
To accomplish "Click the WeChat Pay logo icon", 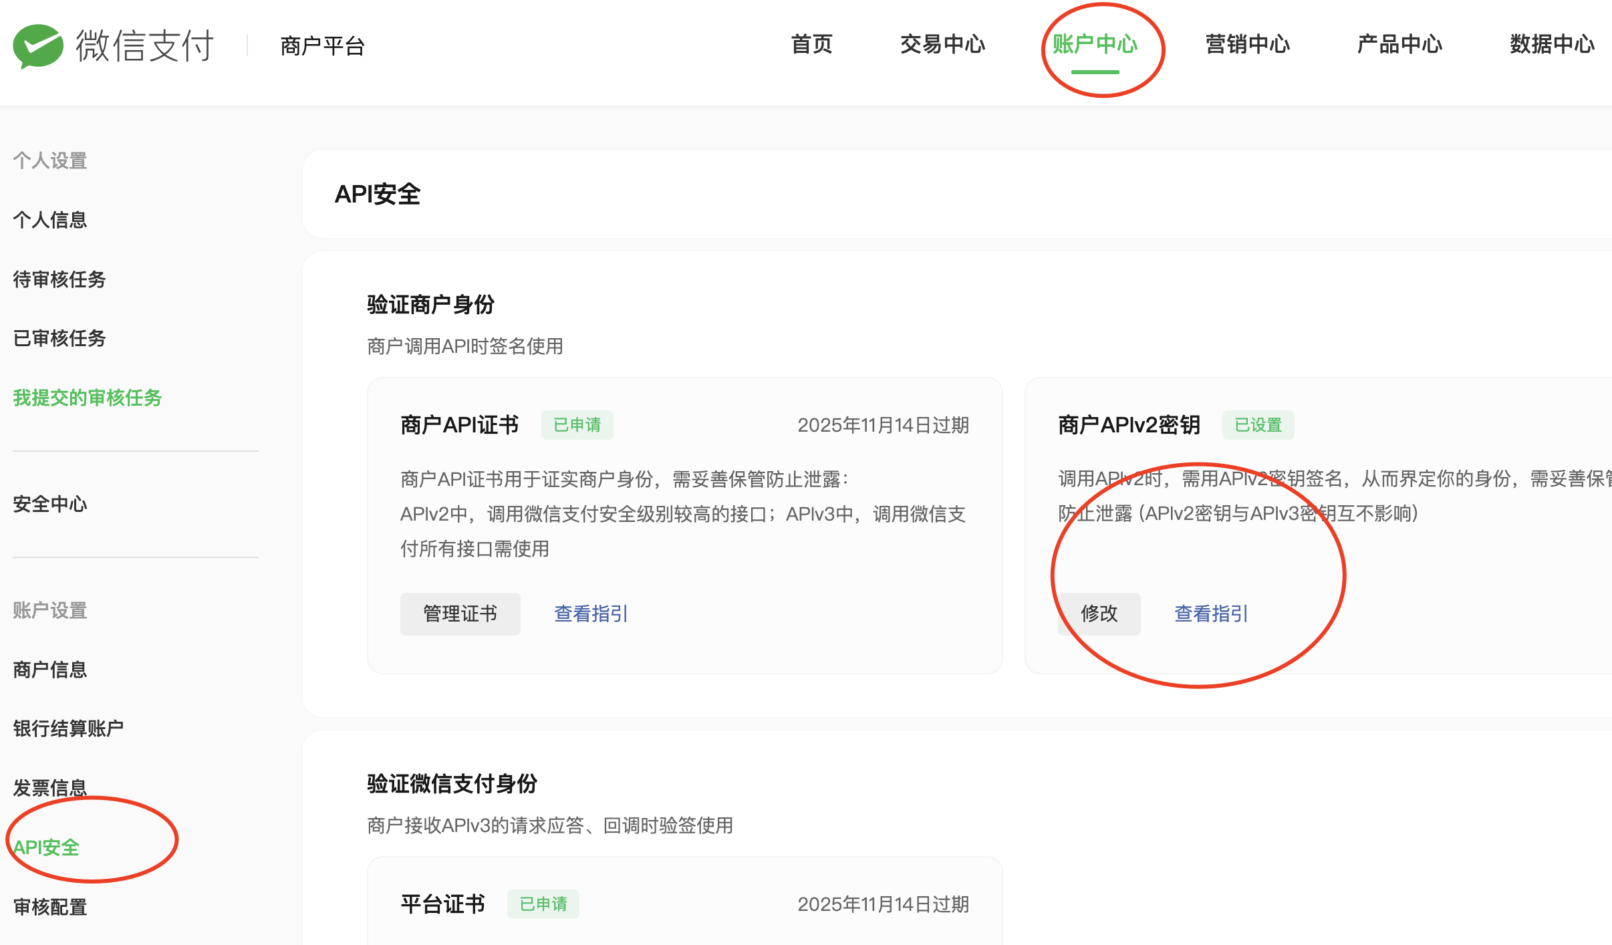I will coord(38,45).
